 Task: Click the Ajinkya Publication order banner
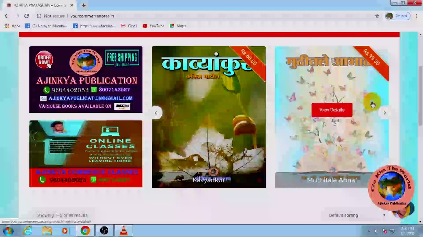[x=86, y=79]
